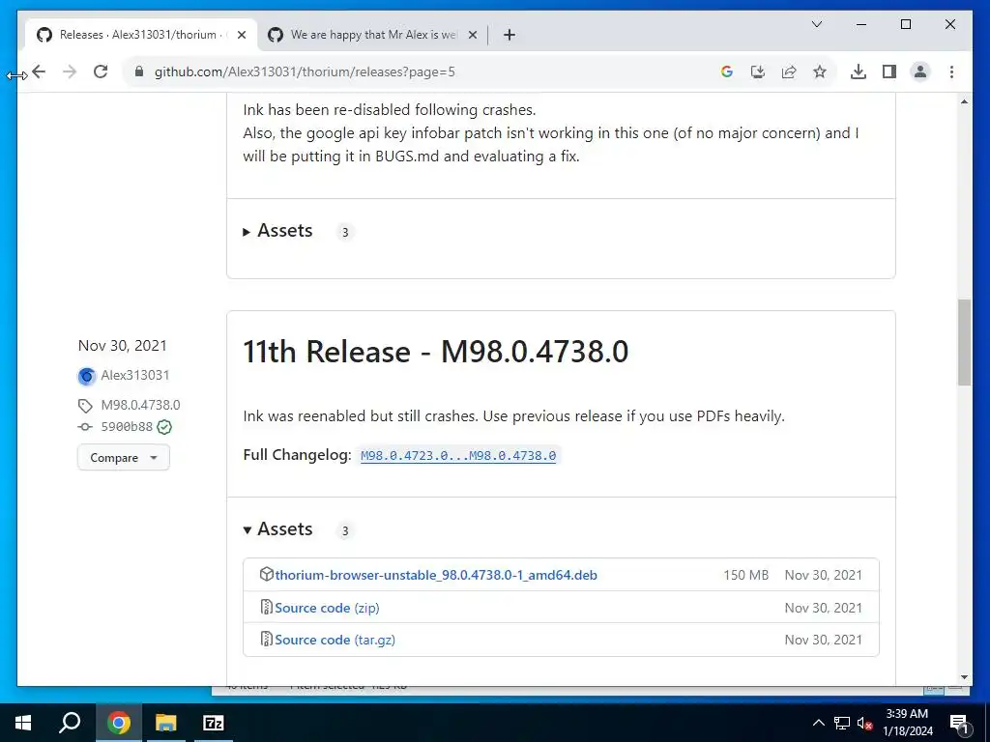Image resolution: width=990 pixels, height=742 pixels.
Task: Click the tag icon beside M98.0.4738.0
Action: pyautogui.click(x=85, y=405)
